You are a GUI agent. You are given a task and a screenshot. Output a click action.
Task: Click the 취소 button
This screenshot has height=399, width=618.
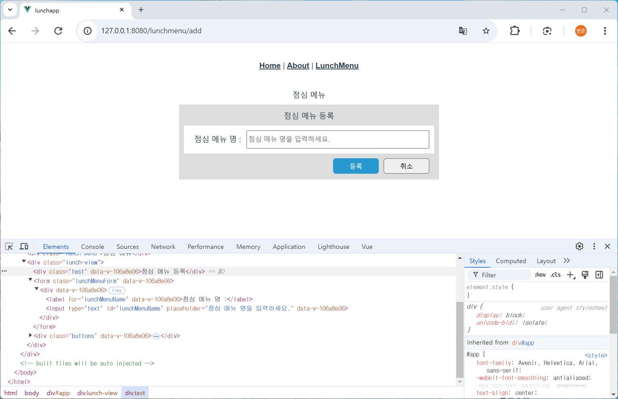click(406, 166)
